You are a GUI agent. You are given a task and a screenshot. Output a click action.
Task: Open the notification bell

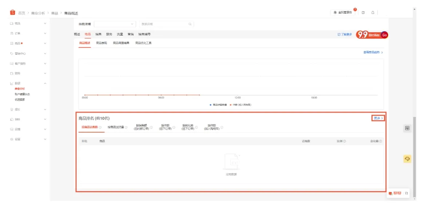tap(373, 13)
